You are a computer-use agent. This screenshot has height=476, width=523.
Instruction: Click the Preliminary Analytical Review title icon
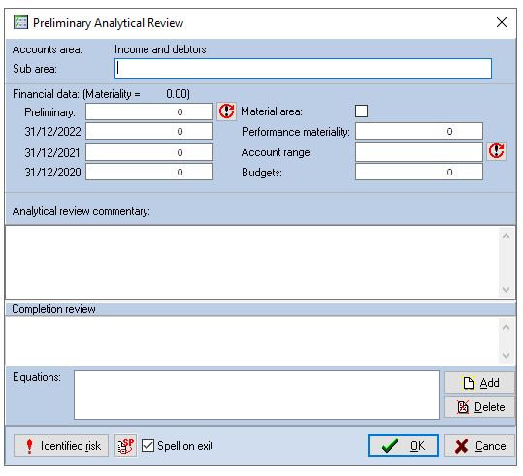20,22
